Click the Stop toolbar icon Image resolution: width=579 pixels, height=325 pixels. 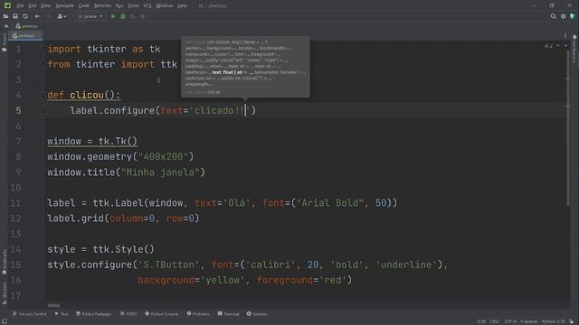[x=143, y=16]
